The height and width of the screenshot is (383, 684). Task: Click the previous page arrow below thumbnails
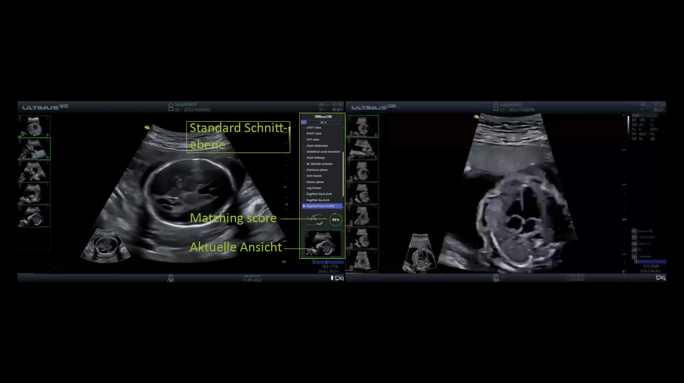coord(55,268)
